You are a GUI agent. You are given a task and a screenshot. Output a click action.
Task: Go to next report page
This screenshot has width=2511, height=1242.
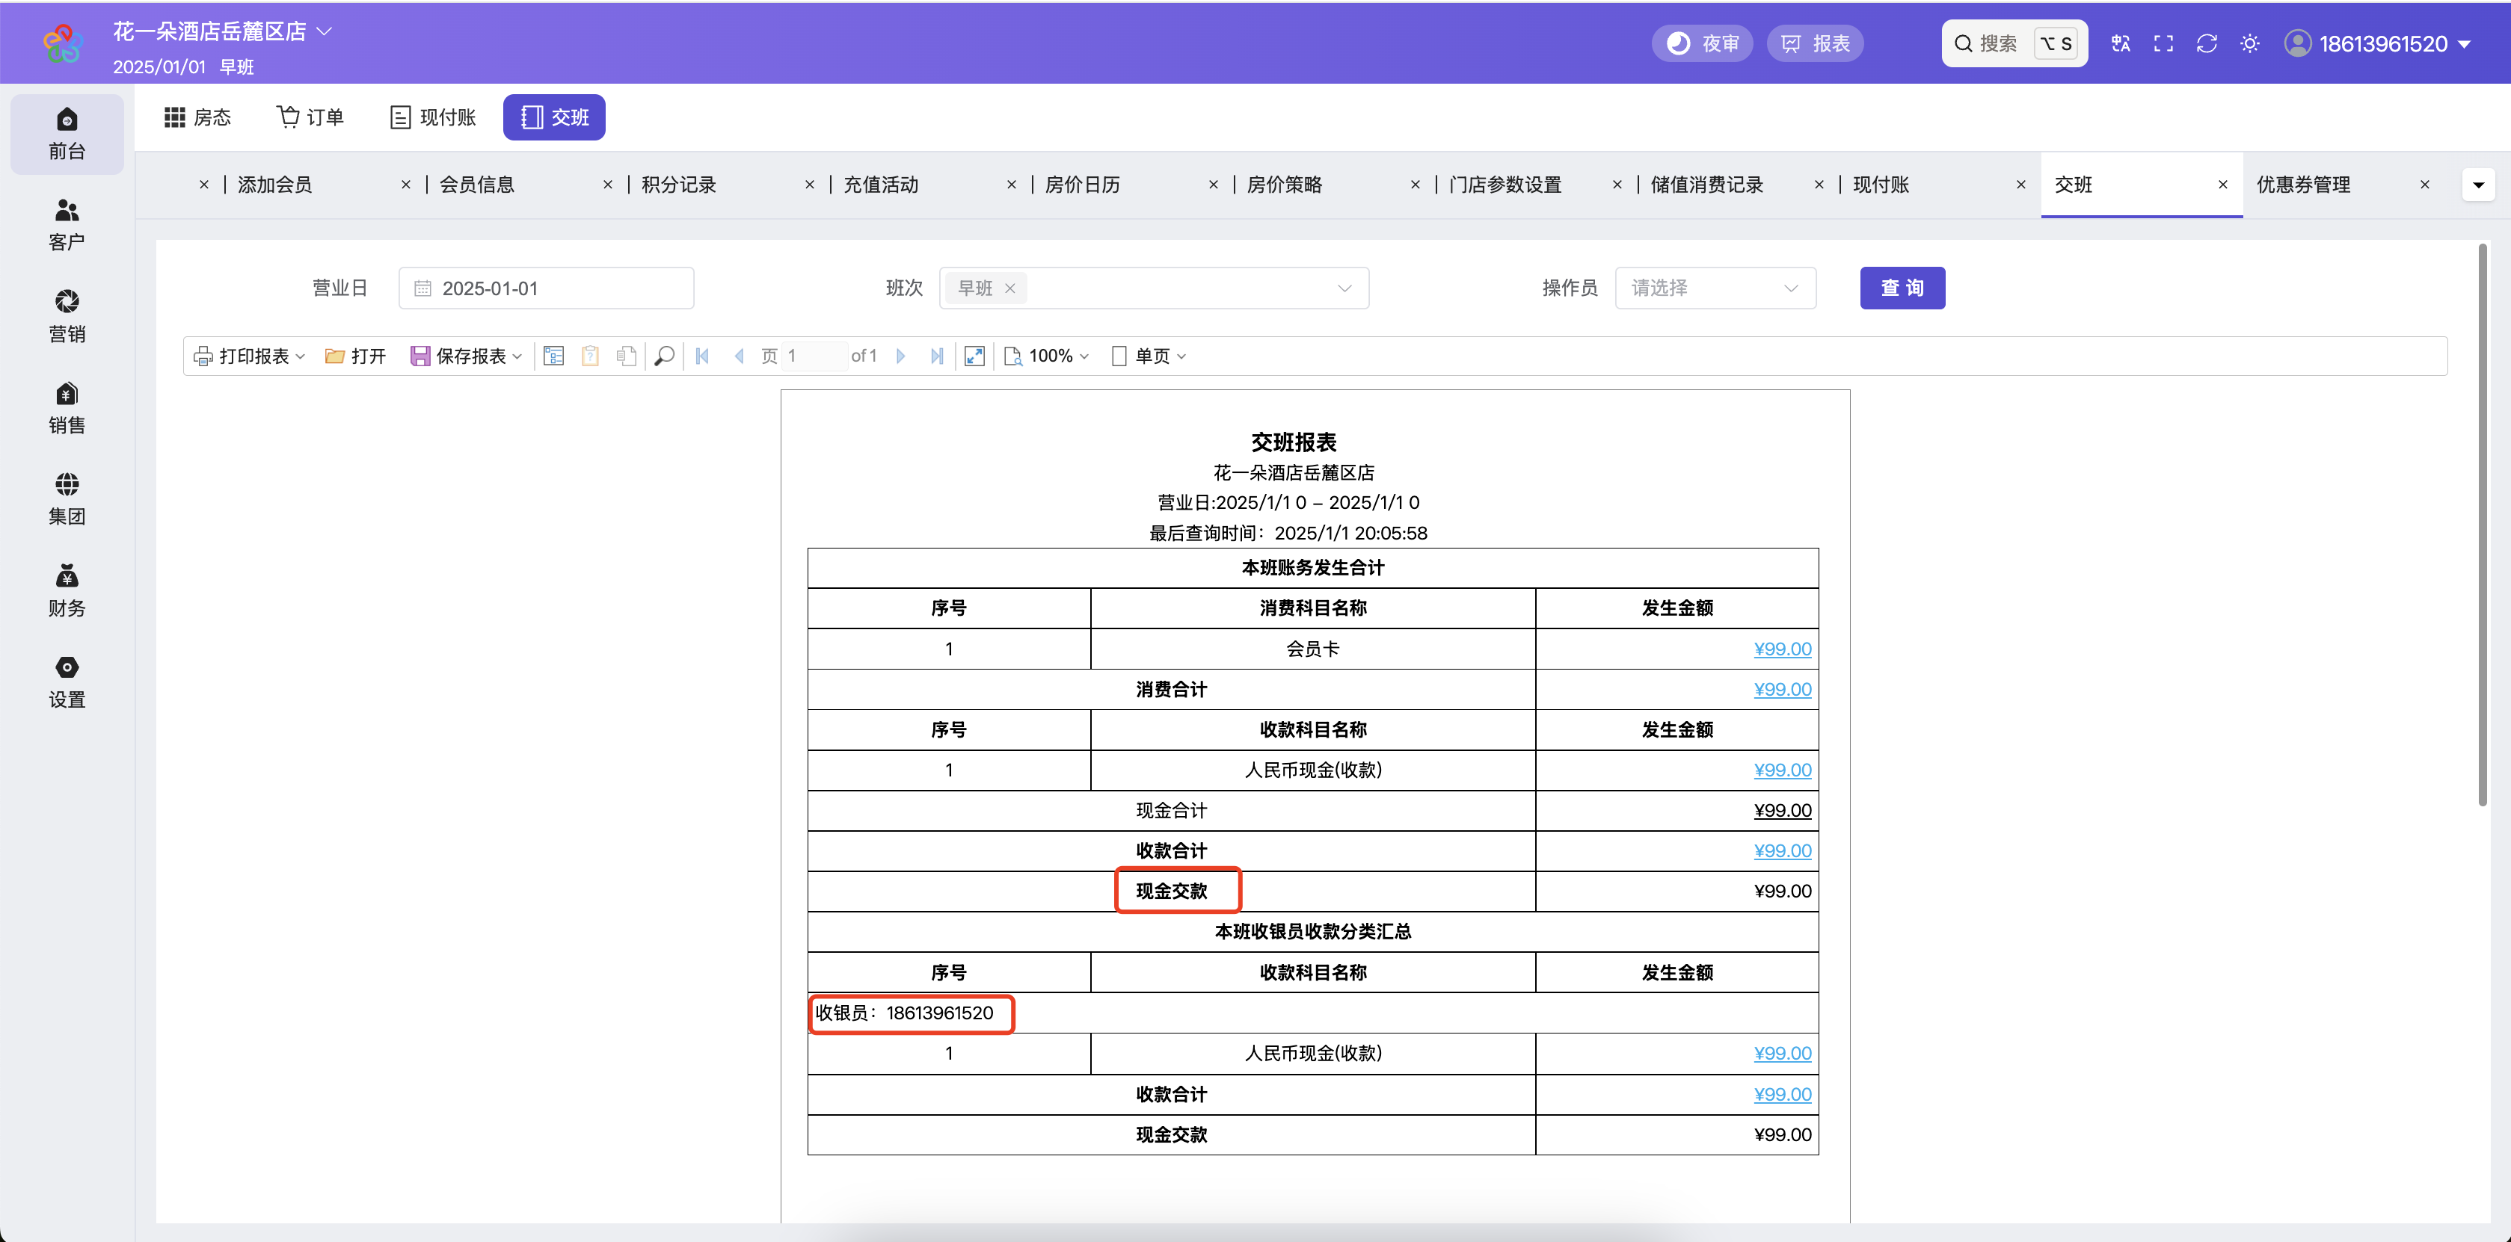pyautogui.click(x=900, y=356)
